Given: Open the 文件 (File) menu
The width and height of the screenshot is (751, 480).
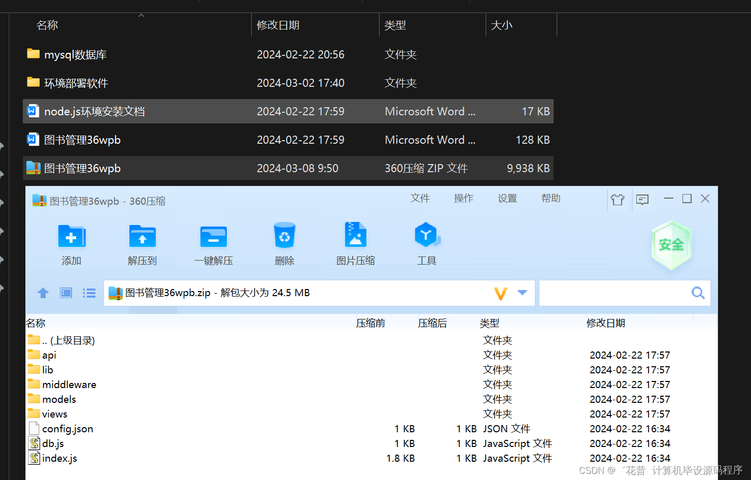Looking at the screenshot, I should (x=420, y=198).
